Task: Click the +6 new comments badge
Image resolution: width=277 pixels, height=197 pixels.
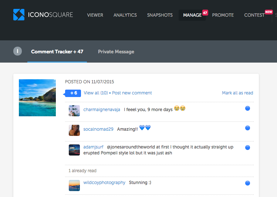Action: tap(73, 93)
